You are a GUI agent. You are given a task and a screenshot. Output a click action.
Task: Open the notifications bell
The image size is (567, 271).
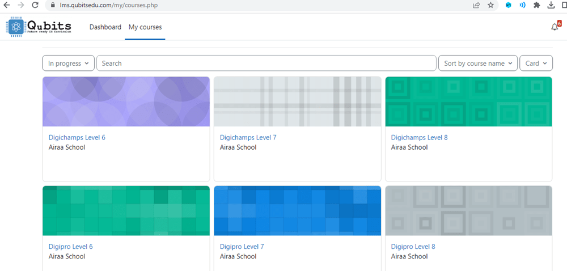[555, 27]
